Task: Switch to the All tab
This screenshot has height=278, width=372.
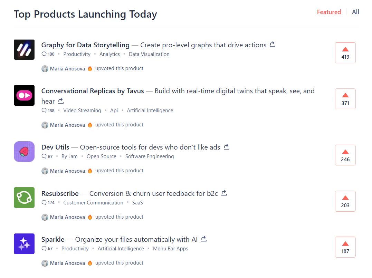Action: pos(355,12)
